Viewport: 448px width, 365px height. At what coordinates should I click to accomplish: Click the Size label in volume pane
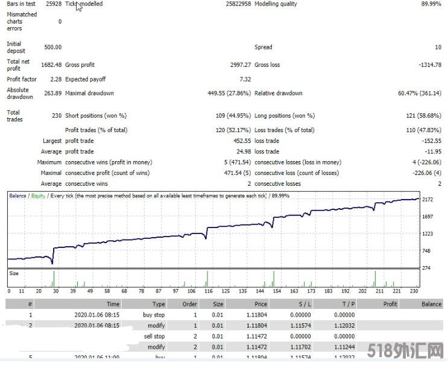pos(14,273)
